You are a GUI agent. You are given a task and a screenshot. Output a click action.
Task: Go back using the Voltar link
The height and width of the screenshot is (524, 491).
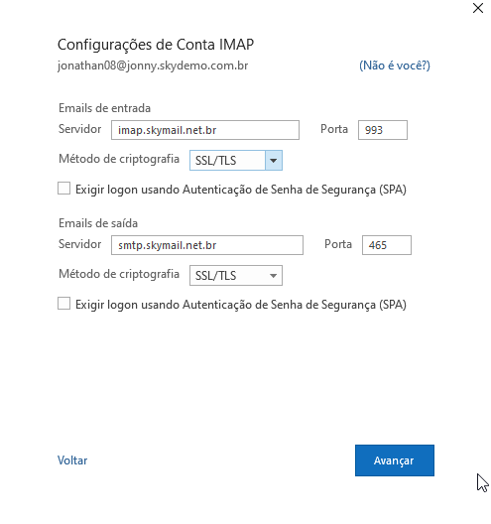click(72, 460)
